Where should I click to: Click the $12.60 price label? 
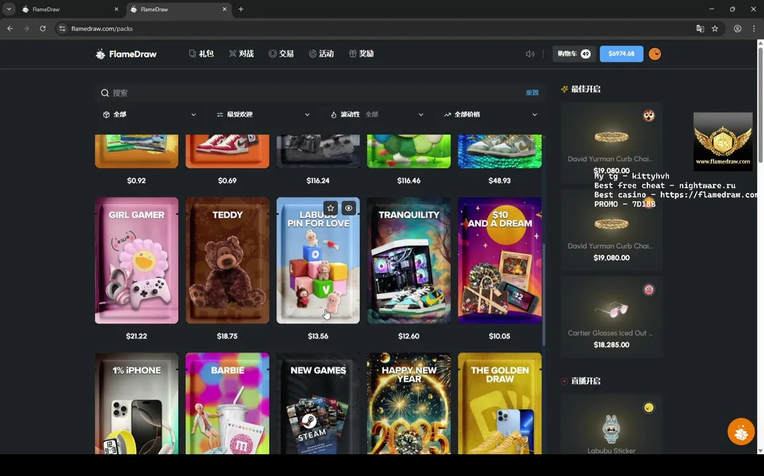point(408,337)
